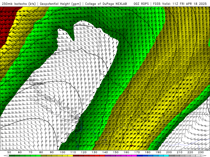The image size is (210, 157).
Task: Click the 10380 height contour label
Action: coord(38,23)
